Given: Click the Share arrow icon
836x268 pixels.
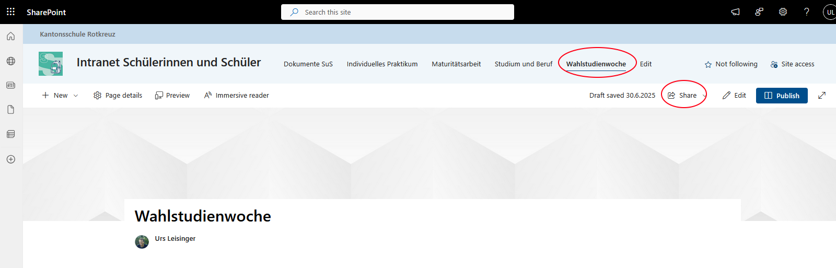Looking at the screenshot, I should tap(671, 96).
